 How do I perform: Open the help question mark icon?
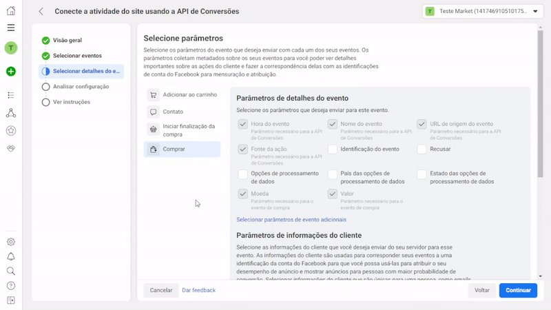(x=10, y=286)
